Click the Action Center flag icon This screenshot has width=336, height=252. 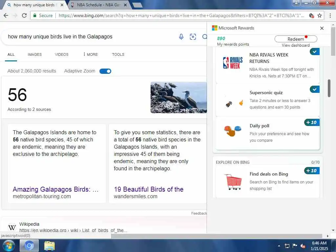tap(295, 246)
